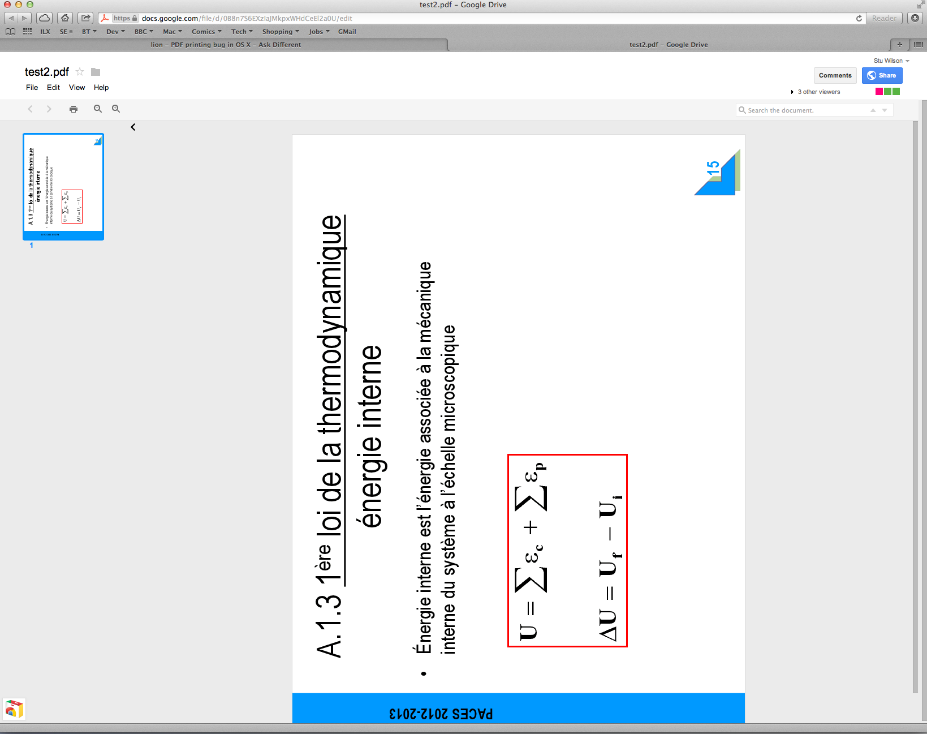Click the red PDF site icon in address bar
Screen dimensions: 927x734
pos(105,18)
